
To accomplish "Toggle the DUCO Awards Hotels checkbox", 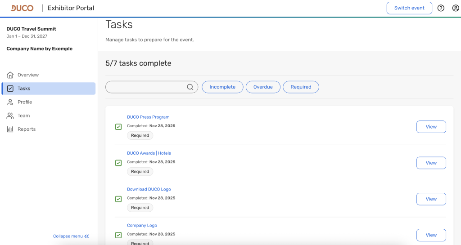I will (x=118, y=163).
